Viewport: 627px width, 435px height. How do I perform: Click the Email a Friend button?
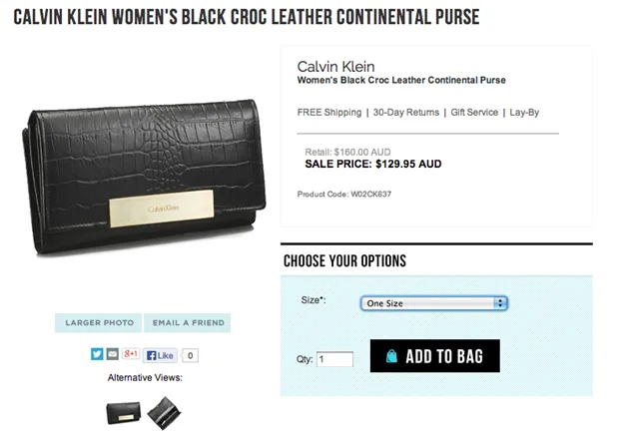click(187, 323)
